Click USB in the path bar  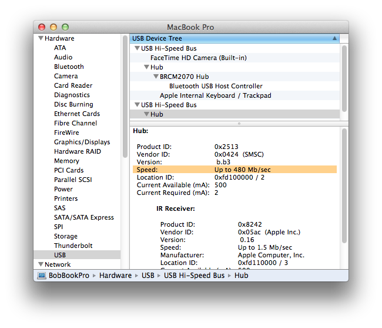pyautogui.click(x=148, y=276)
